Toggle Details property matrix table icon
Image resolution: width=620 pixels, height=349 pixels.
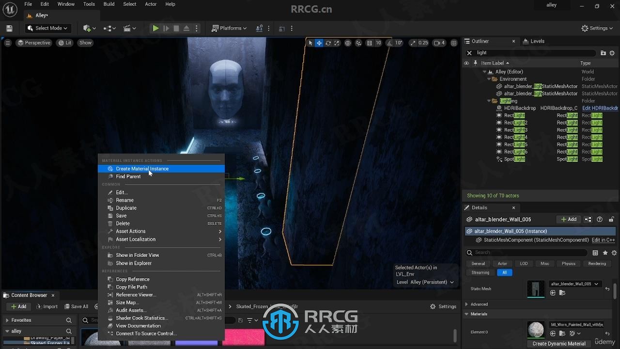(x=595, y=253)
